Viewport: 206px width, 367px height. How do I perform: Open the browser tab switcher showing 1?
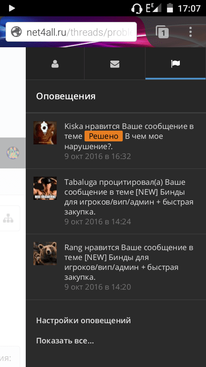coord(162,32)
